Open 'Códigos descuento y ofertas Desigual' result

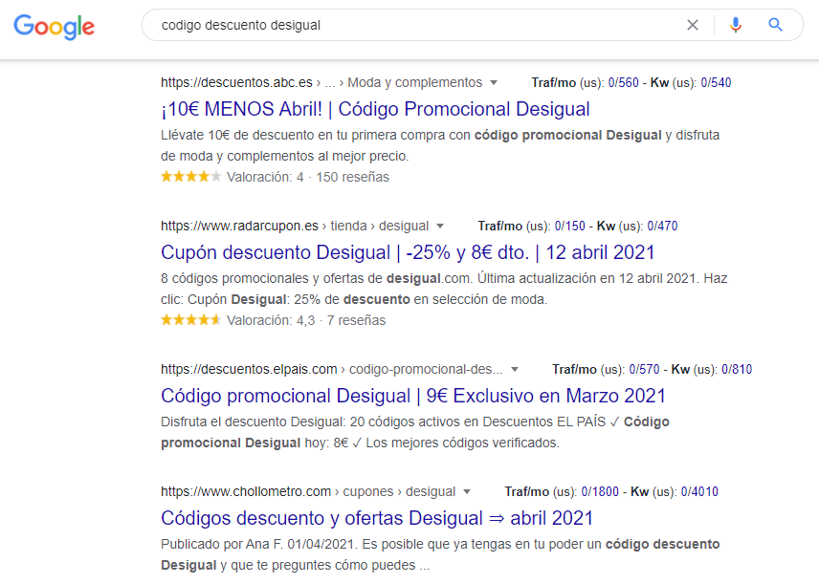[x=377, y=518]
